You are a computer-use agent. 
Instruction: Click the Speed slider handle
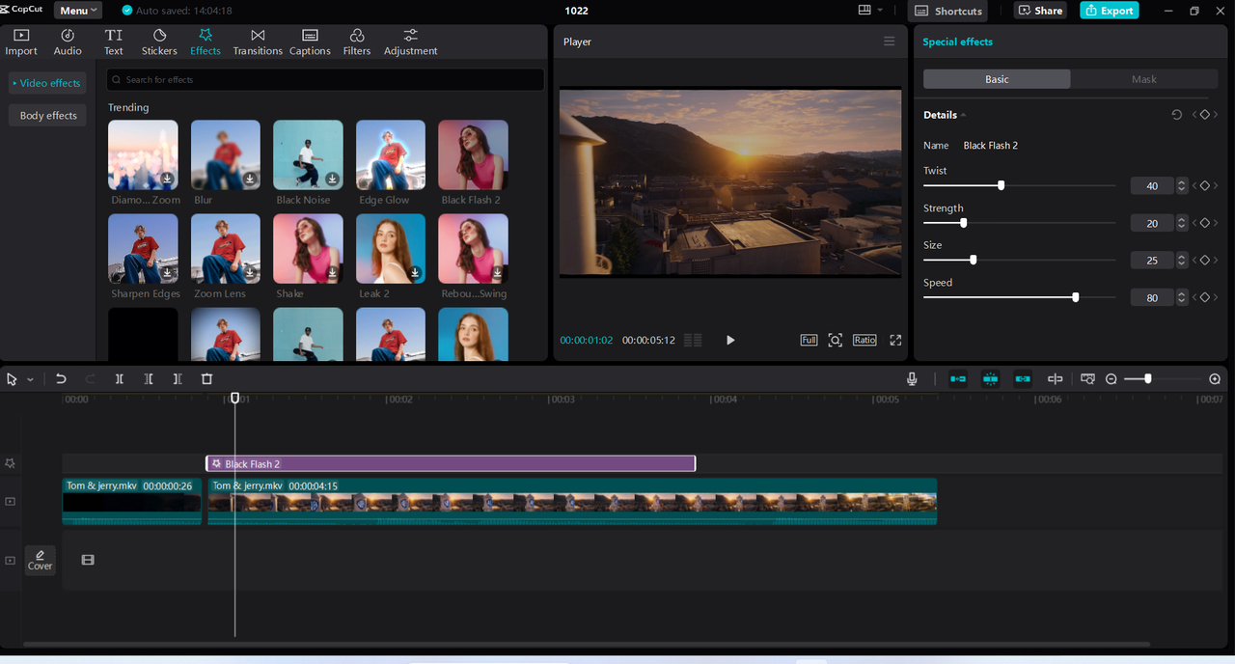[1076, 297]
